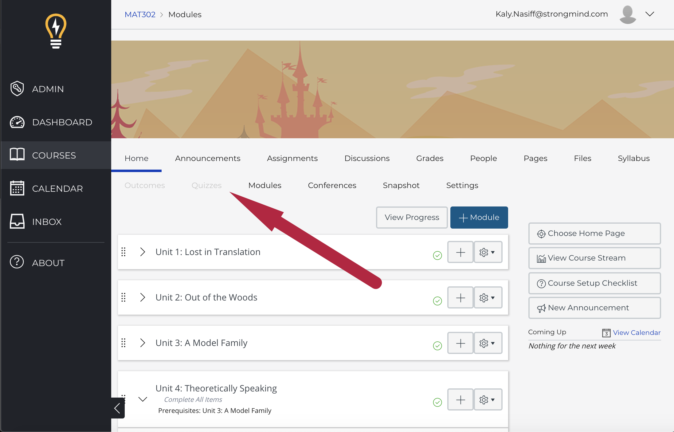Click the View Progress button
The height and width of the screenshot is (432, 674).
[x=412, y=218]
